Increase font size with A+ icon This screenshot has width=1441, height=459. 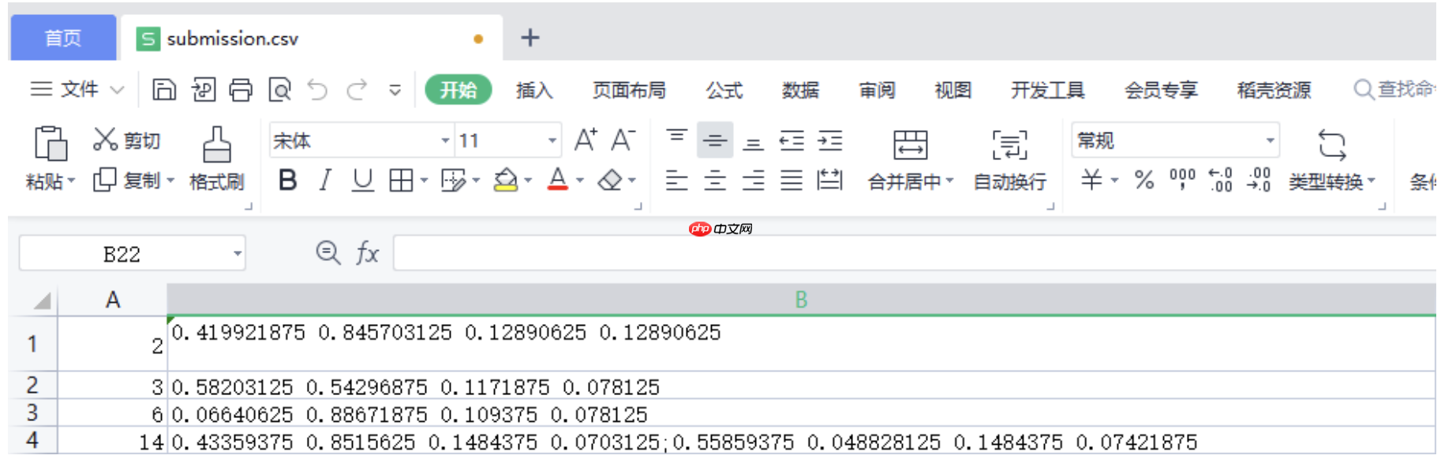point(585,140)
